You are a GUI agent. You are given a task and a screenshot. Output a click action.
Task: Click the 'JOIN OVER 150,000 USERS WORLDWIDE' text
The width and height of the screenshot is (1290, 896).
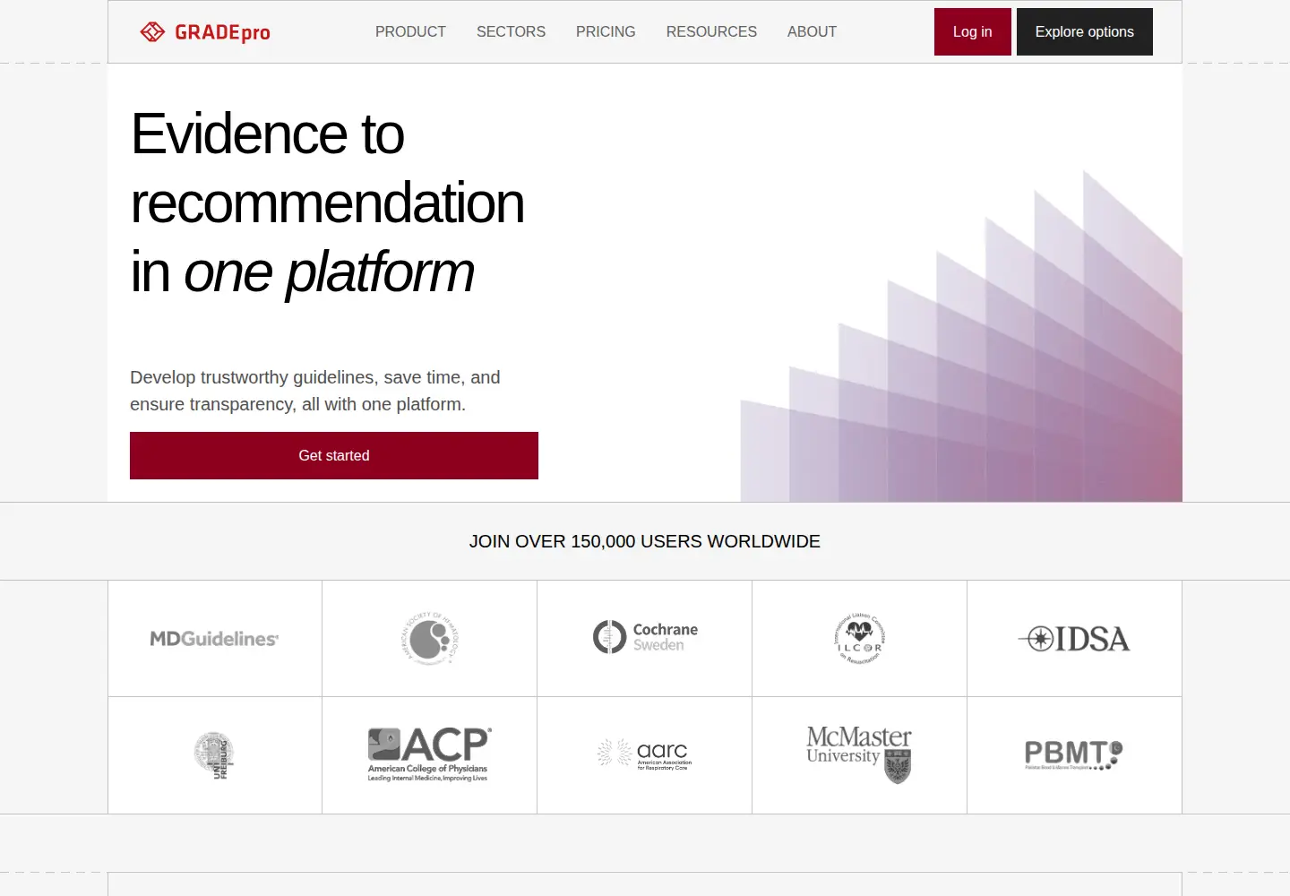[x=645, y=541]
